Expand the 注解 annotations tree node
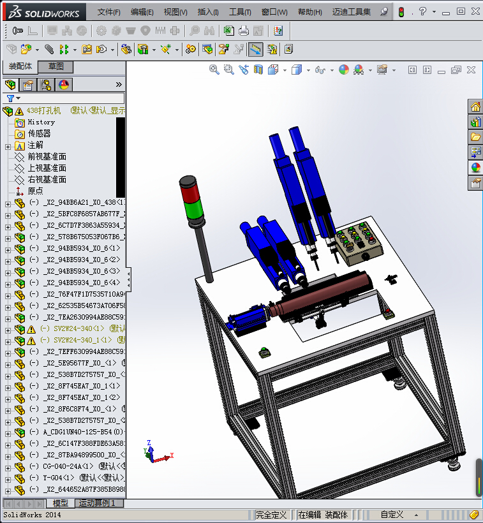483x523 pixels. click(x=8, y=147)
